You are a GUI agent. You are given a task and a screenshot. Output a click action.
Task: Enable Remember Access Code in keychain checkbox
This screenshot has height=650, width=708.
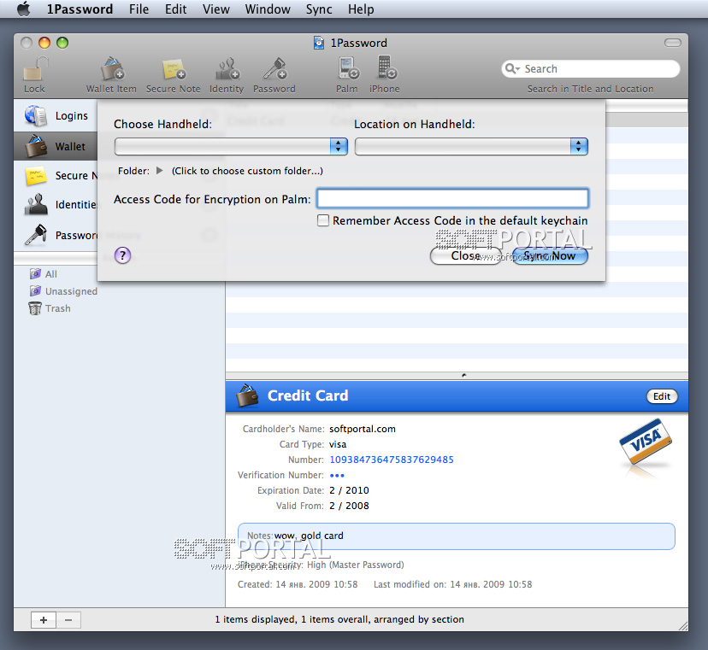[323, 220]
